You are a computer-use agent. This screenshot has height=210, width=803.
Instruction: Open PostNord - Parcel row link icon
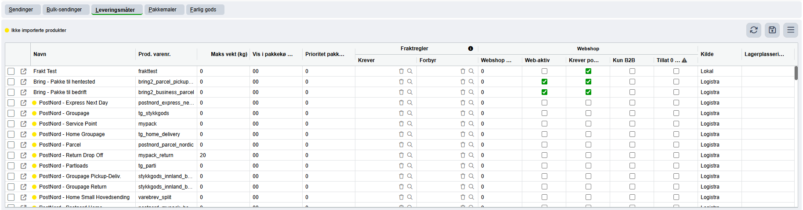24,145
